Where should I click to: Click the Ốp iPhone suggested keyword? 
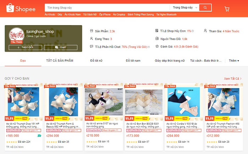pyautogui.click(x=105, y=15)
